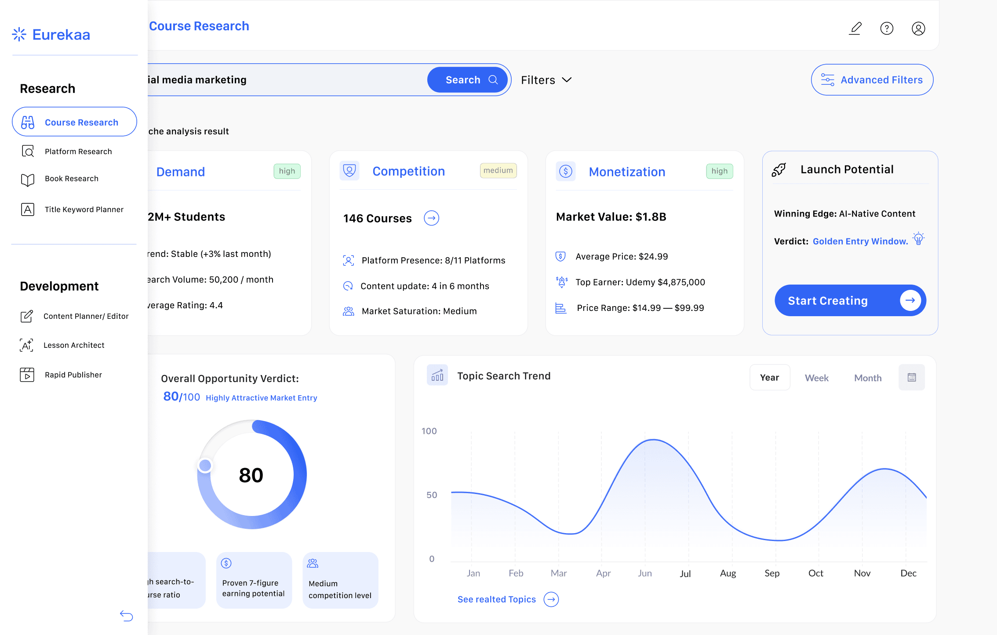Open help via question mark icon
The image size is (997, 635).
tap(887, 29)
